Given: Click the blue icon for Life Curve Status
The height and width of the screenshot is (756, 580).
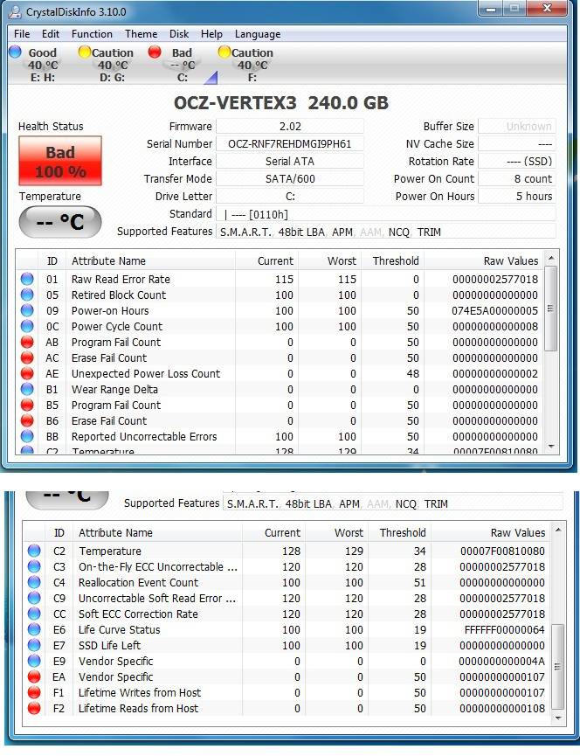Looking at the screenshot, I should pyautogui.click(x=34, y=629).
